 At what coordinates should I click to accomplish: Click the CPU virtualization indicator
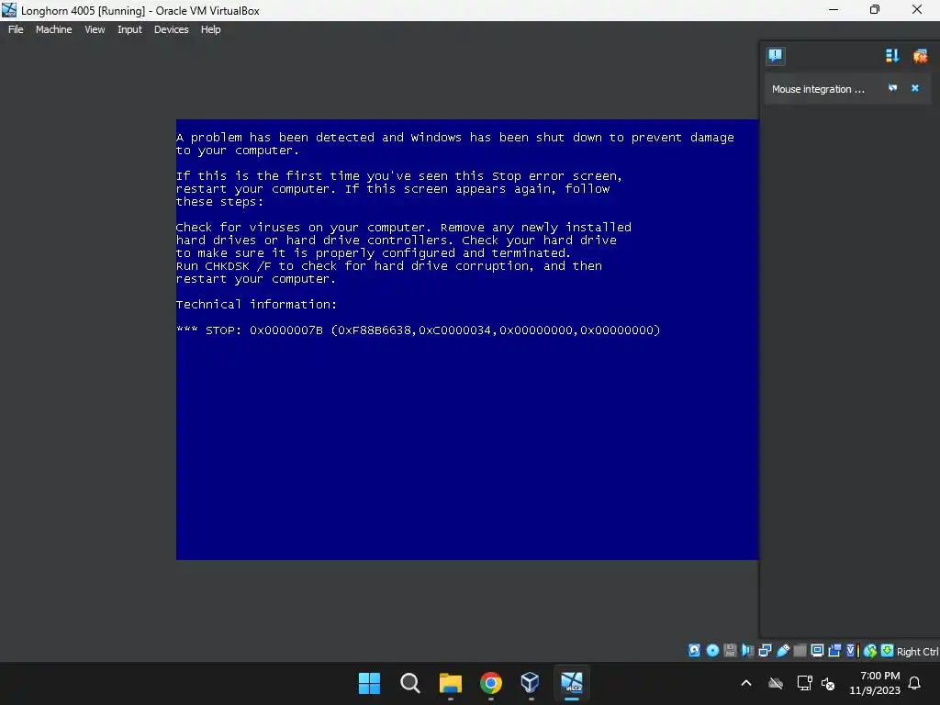tap(853, 651)
